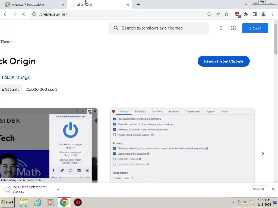278x208 pixels.
Task: Select the uBlock Origin browser tab
Action: pyautogui.click(x=100, y=5)
